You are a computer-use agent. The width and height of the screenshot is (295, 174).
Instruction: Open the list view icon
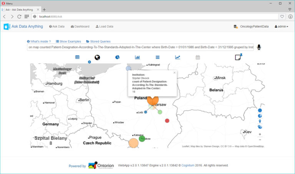click(x=157, y=57)
